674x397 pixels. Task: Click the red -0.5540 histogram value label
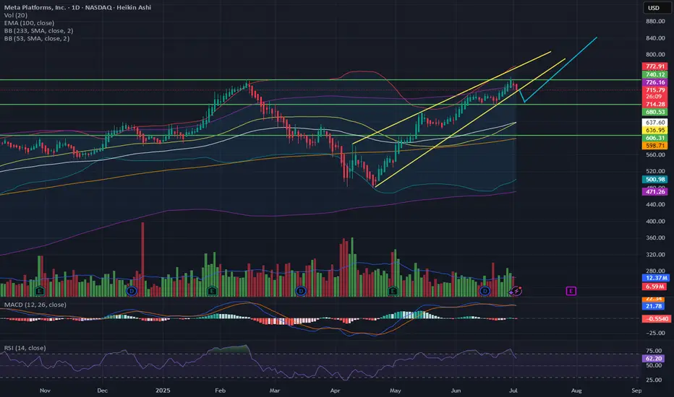(x=657, y=318)
